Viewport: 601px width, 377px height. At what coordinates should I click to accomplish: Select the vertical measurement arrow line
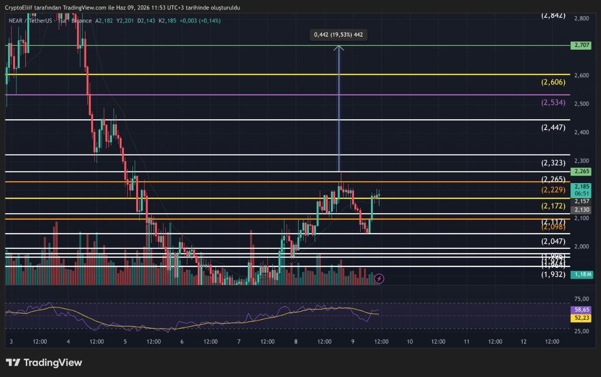pos(339,108)
